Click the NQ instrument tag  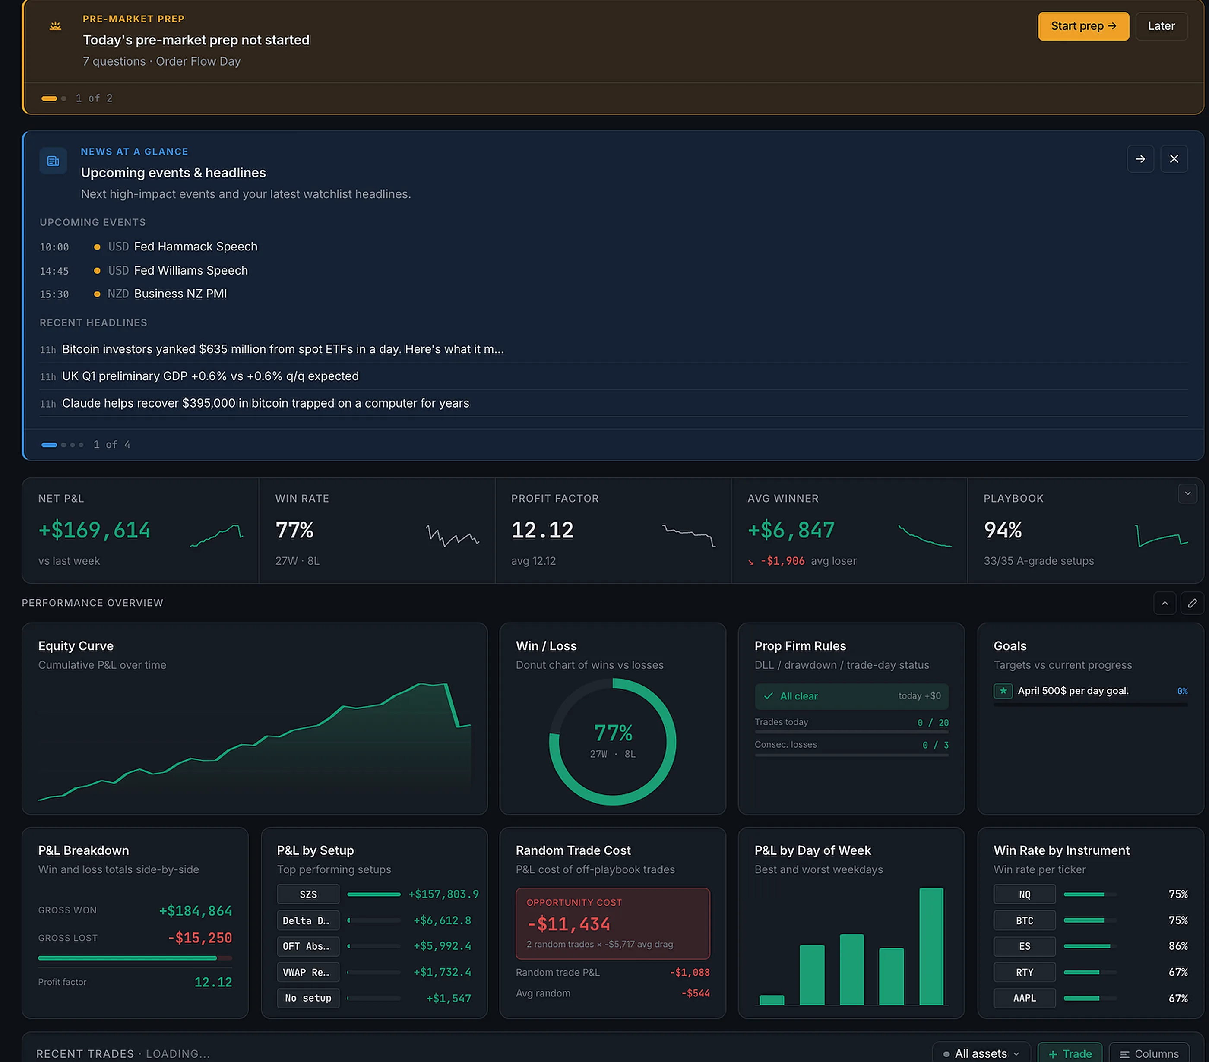[1025, 894]
